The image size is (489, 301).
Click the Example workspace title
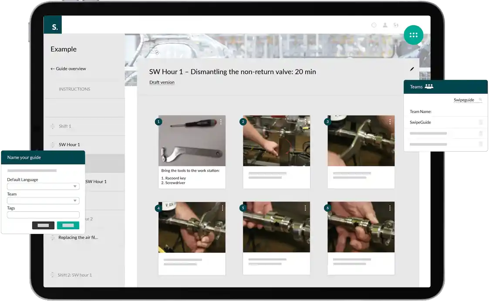coord(63,49)
